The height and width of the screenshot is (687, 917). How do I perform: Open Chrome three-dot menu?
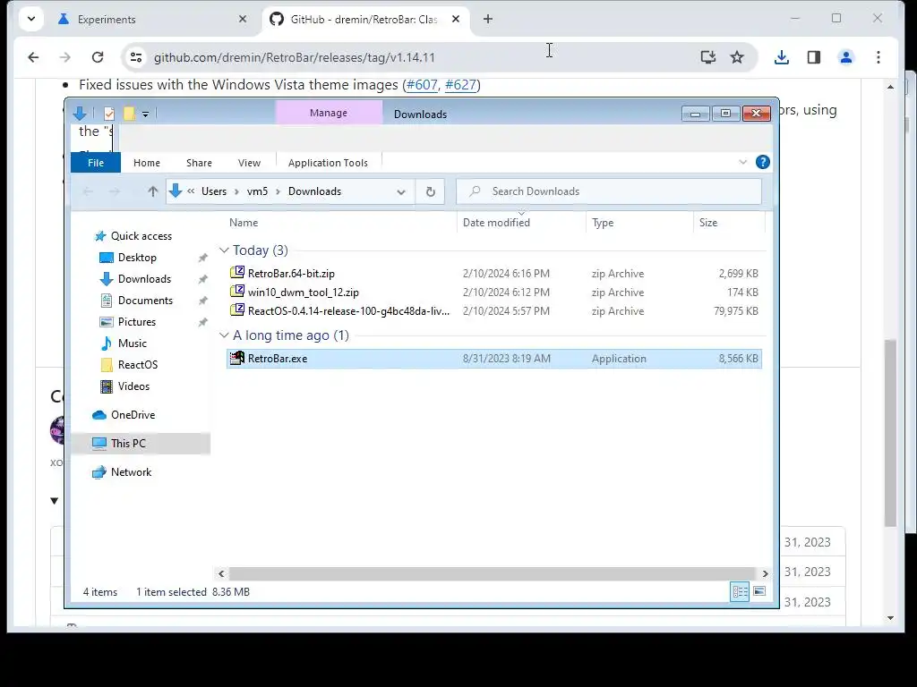(x=878, y=57)
